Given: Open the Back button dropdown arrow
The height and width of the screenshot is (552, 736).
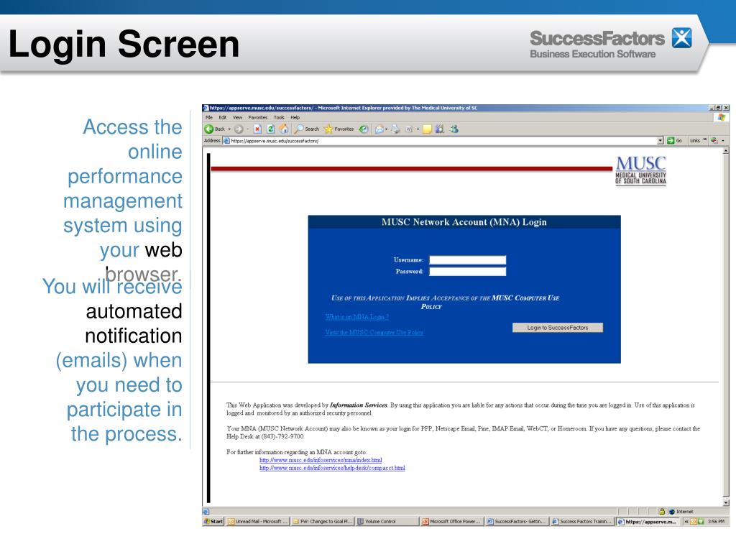Looking at the screenshot, I should coord(228,129).
